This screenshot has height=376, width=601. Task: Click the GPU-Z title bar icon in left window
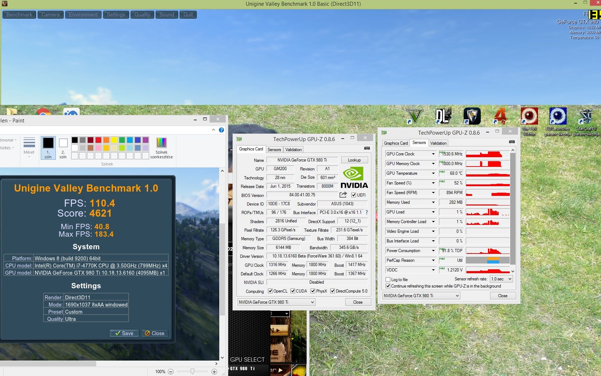tap(239, 139)
